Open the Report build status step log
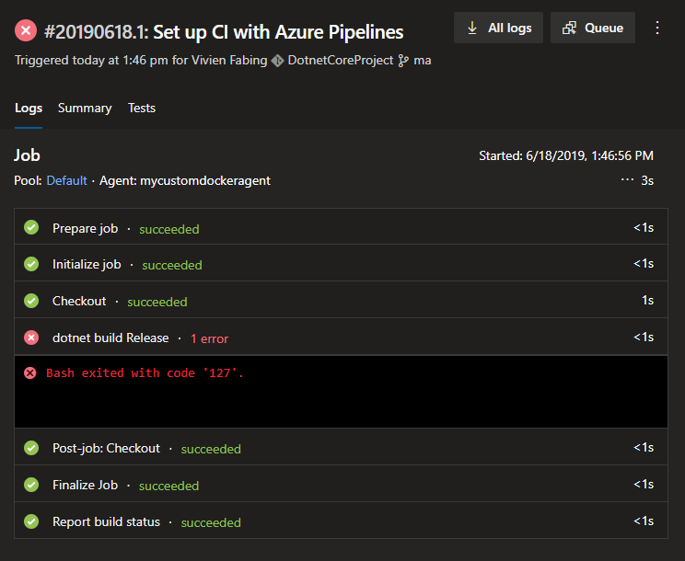Viewport: 685px width, 561px height. [x=341, y=521]
